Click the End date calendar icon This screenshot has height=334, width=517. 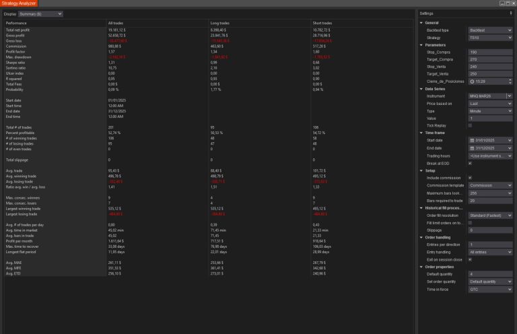(472, 147)
